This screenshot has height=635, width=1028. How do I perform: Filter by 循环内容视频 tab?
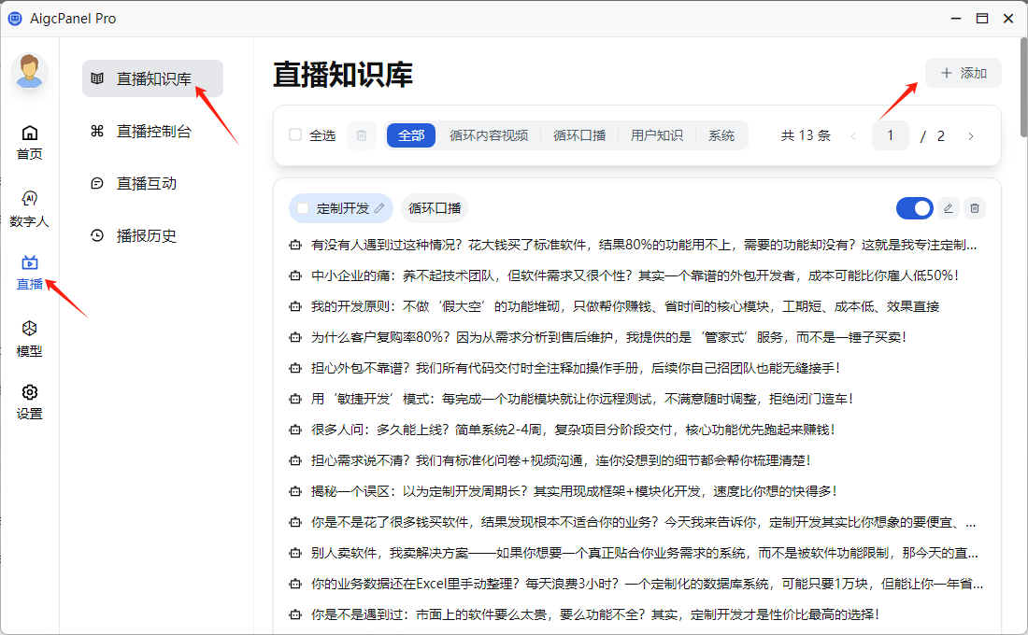point(489,135)
